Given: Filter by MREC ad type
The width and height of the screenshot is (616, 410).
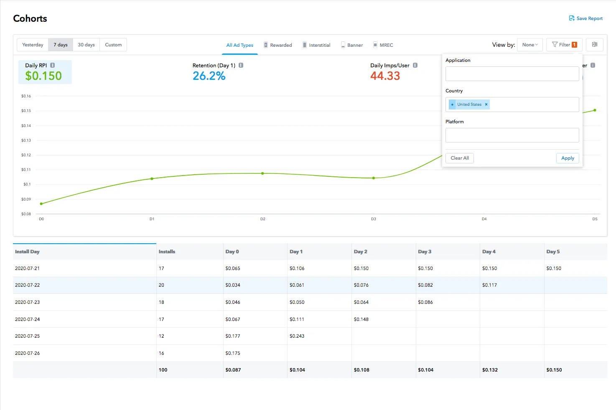Looking at the screenshot, I should [383, 45].
